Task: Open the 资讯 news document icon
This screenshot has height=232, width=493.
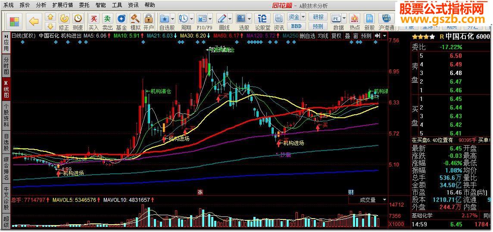Action: pyautogui.click(x=278, y=18)
